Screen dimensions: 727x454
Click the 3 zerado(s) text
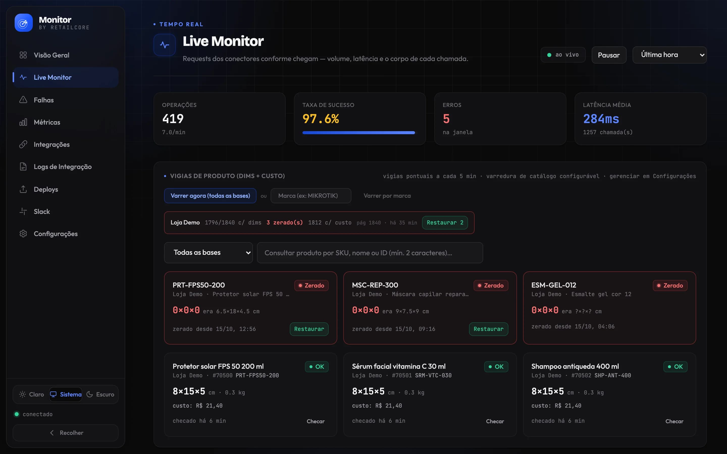click(284, 222)
